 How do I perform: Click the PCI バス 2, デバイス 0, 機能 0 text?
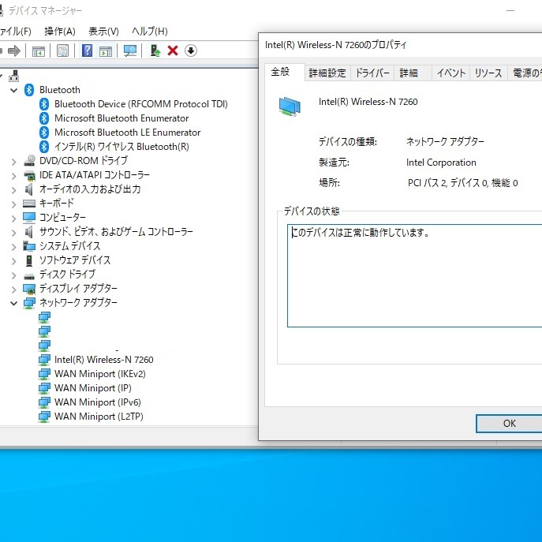(x=462, y=183)
